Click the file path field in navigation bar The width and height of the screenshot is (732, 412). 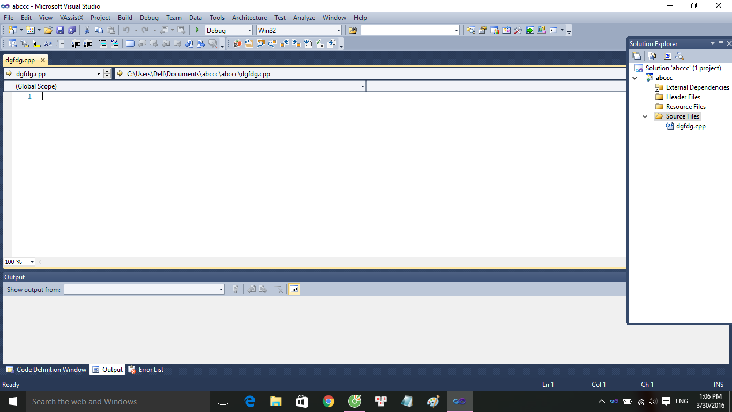click(x=371, y=74)
